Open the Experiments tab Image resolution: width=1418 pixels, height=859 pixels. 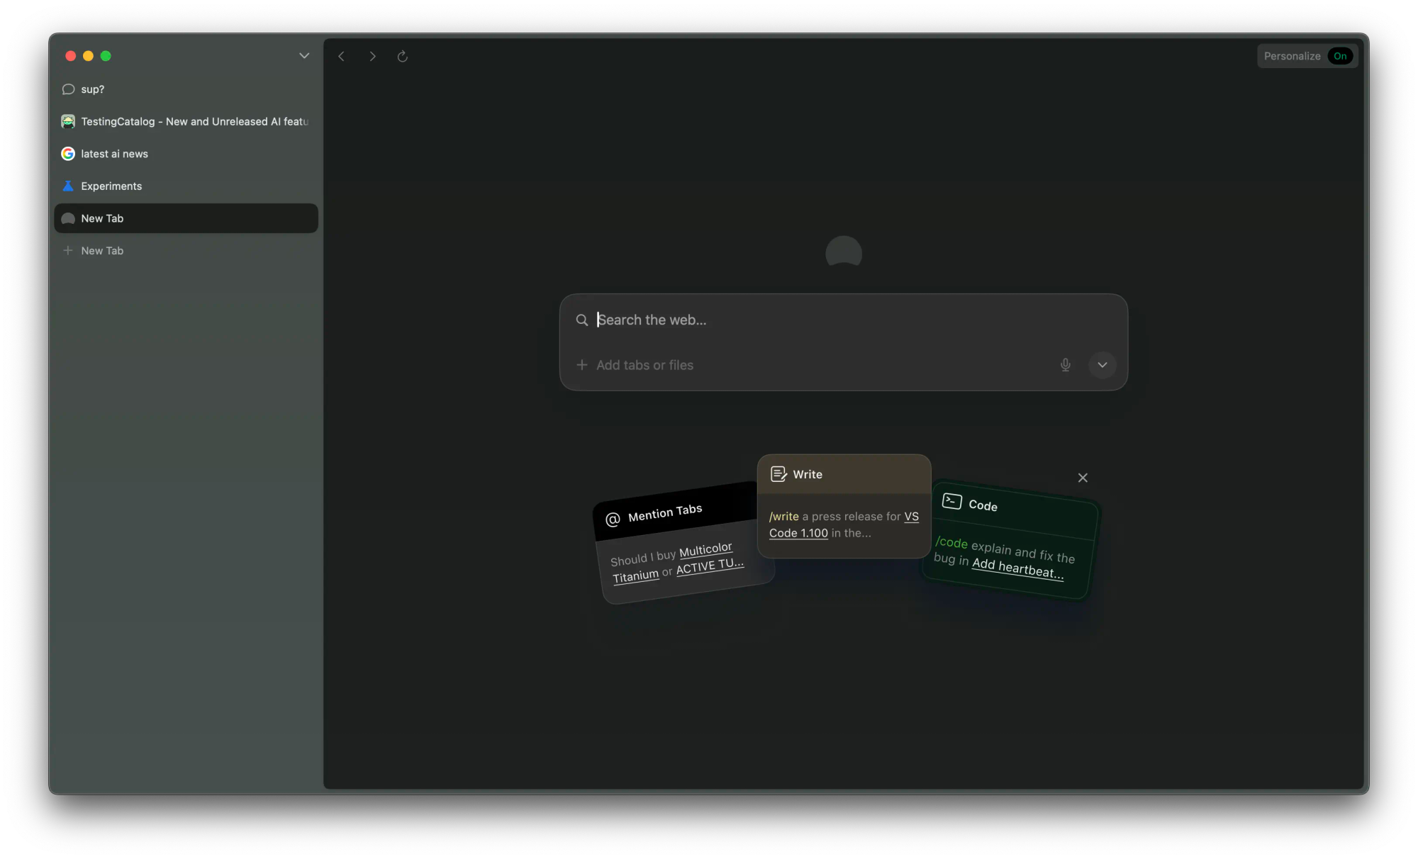pos(111,186)
